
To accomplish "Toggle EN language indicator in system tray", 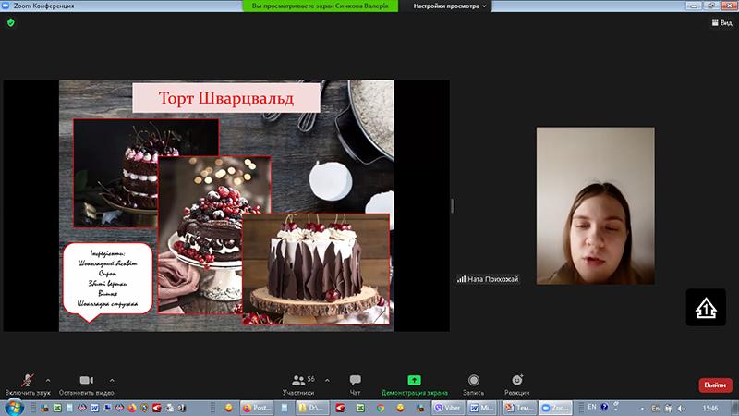I will (592, 407).
